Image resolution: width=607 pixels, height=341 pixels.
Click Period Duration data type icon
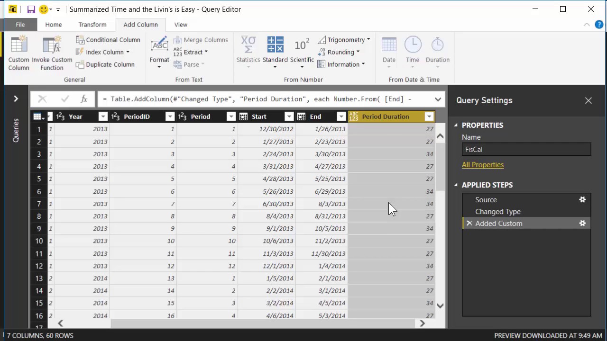click(353, 117)
